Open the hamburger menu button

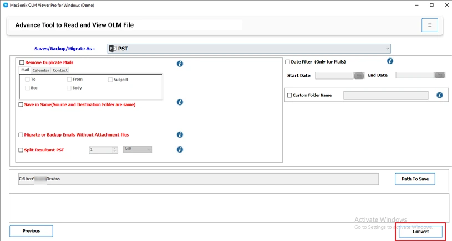pos(429,25)
